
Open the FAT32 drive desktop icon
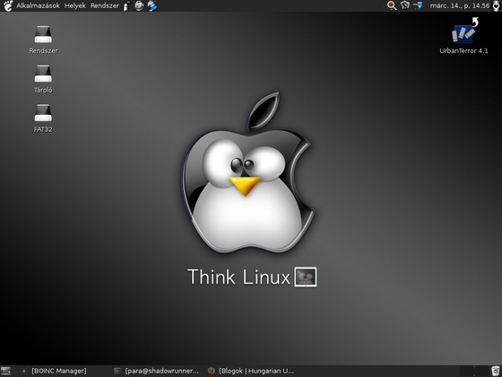coord(43,118)
